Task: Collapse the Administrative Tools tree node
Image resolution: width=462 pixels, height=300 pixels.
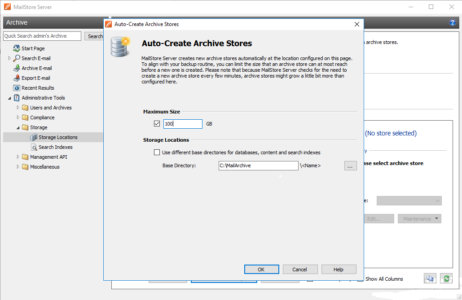Action: point(9,98)
